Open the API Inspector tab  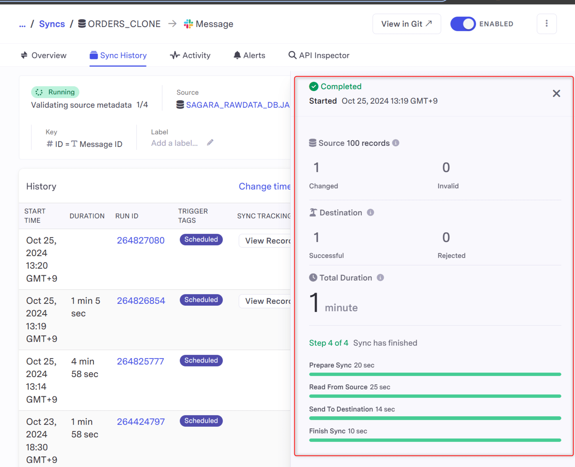tap(319, 55)
